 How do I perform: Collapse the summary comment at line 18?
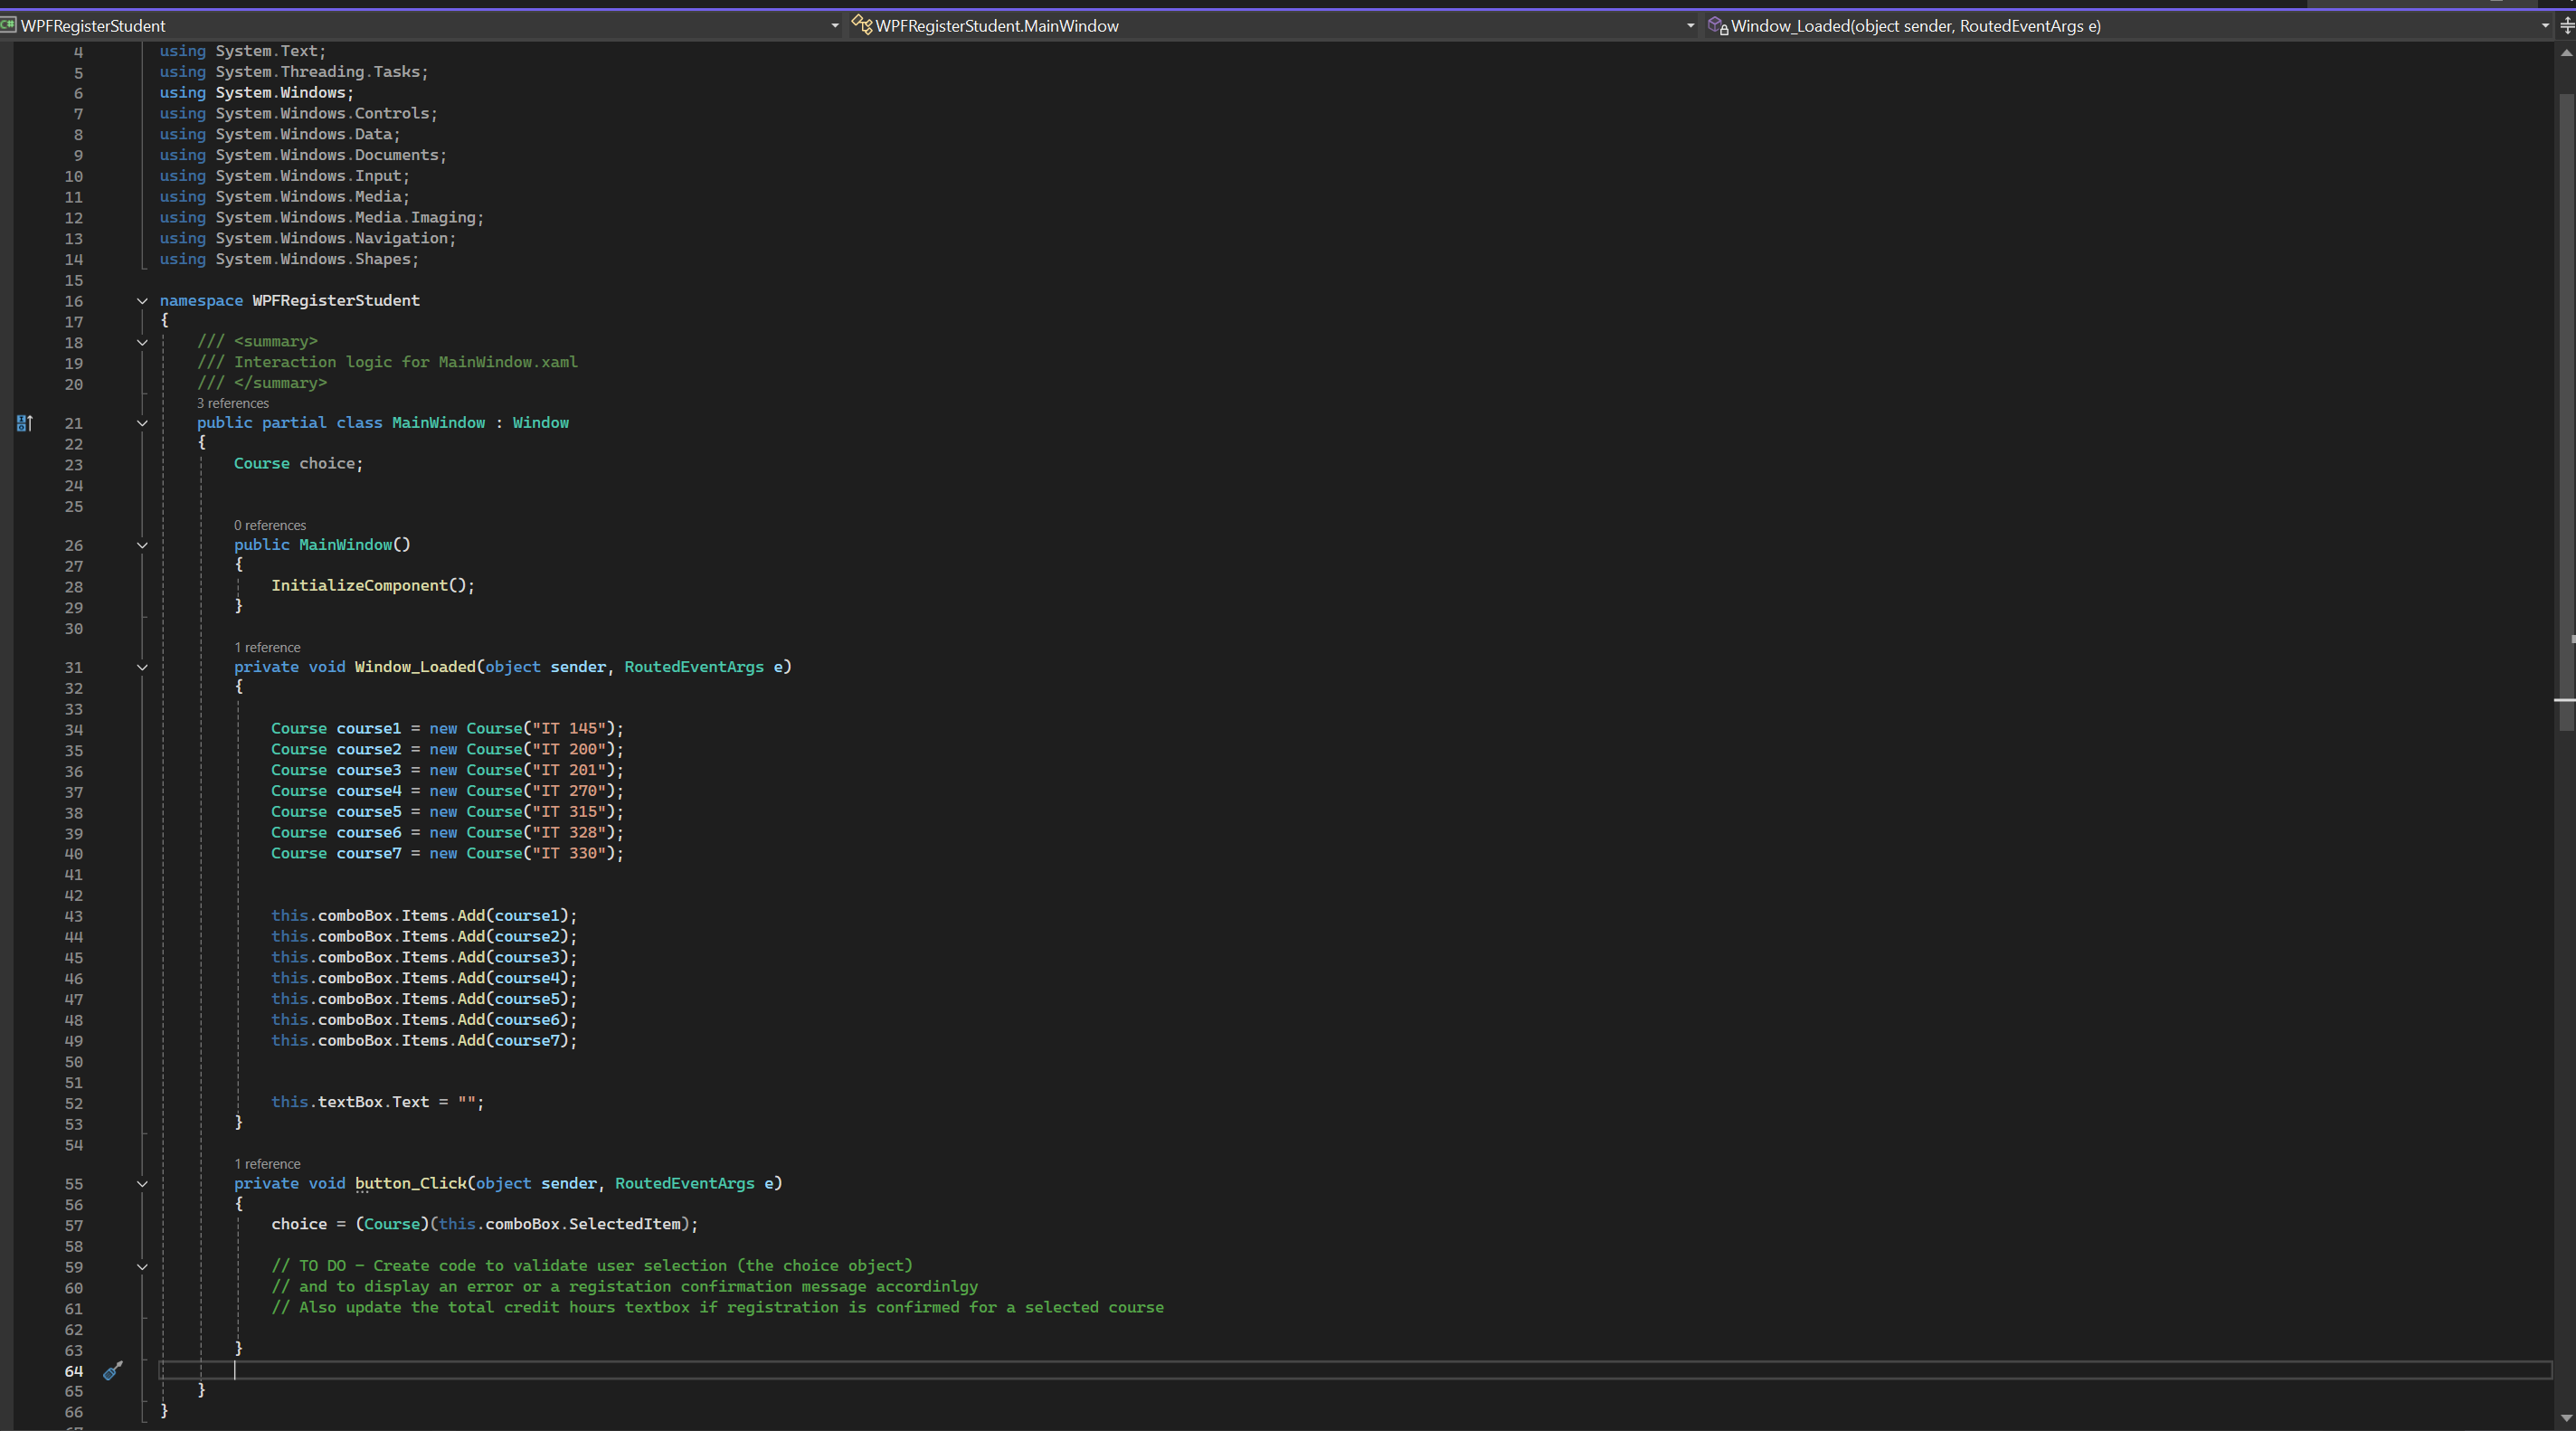(x=142, y=343)
